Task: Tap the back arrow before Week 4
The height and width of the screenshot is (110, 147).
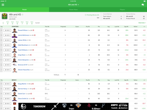Action: (x=3, y=23)
